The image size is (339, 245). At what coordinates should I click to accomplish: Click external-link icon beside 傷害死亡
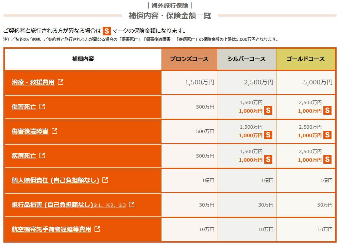point(42,107)
